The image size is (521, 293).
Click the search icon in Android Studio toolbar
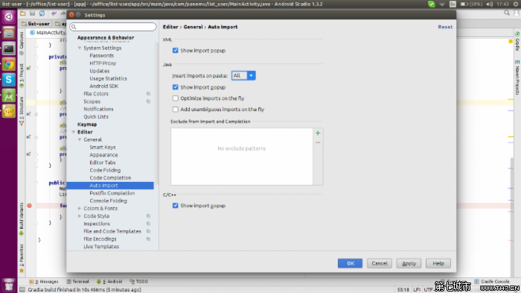[x=507, y=13]
